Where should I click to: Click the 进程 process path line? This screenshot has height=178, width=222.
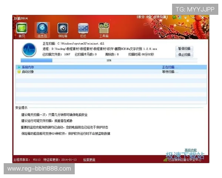[100, 49]
